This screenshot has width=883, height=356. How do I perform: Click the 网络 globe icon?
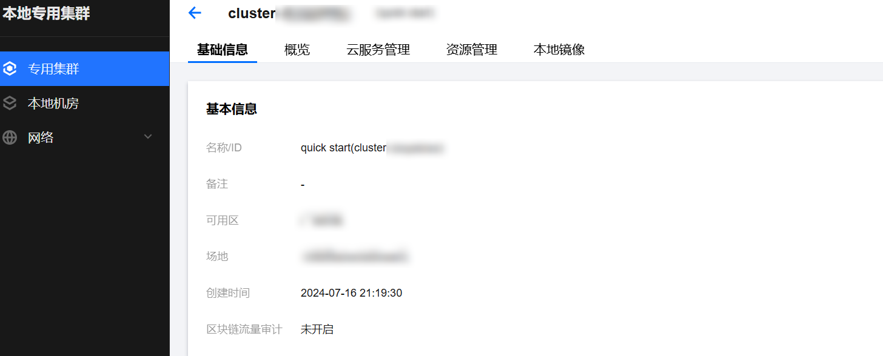pyautogui.click(x=10, y=137)
